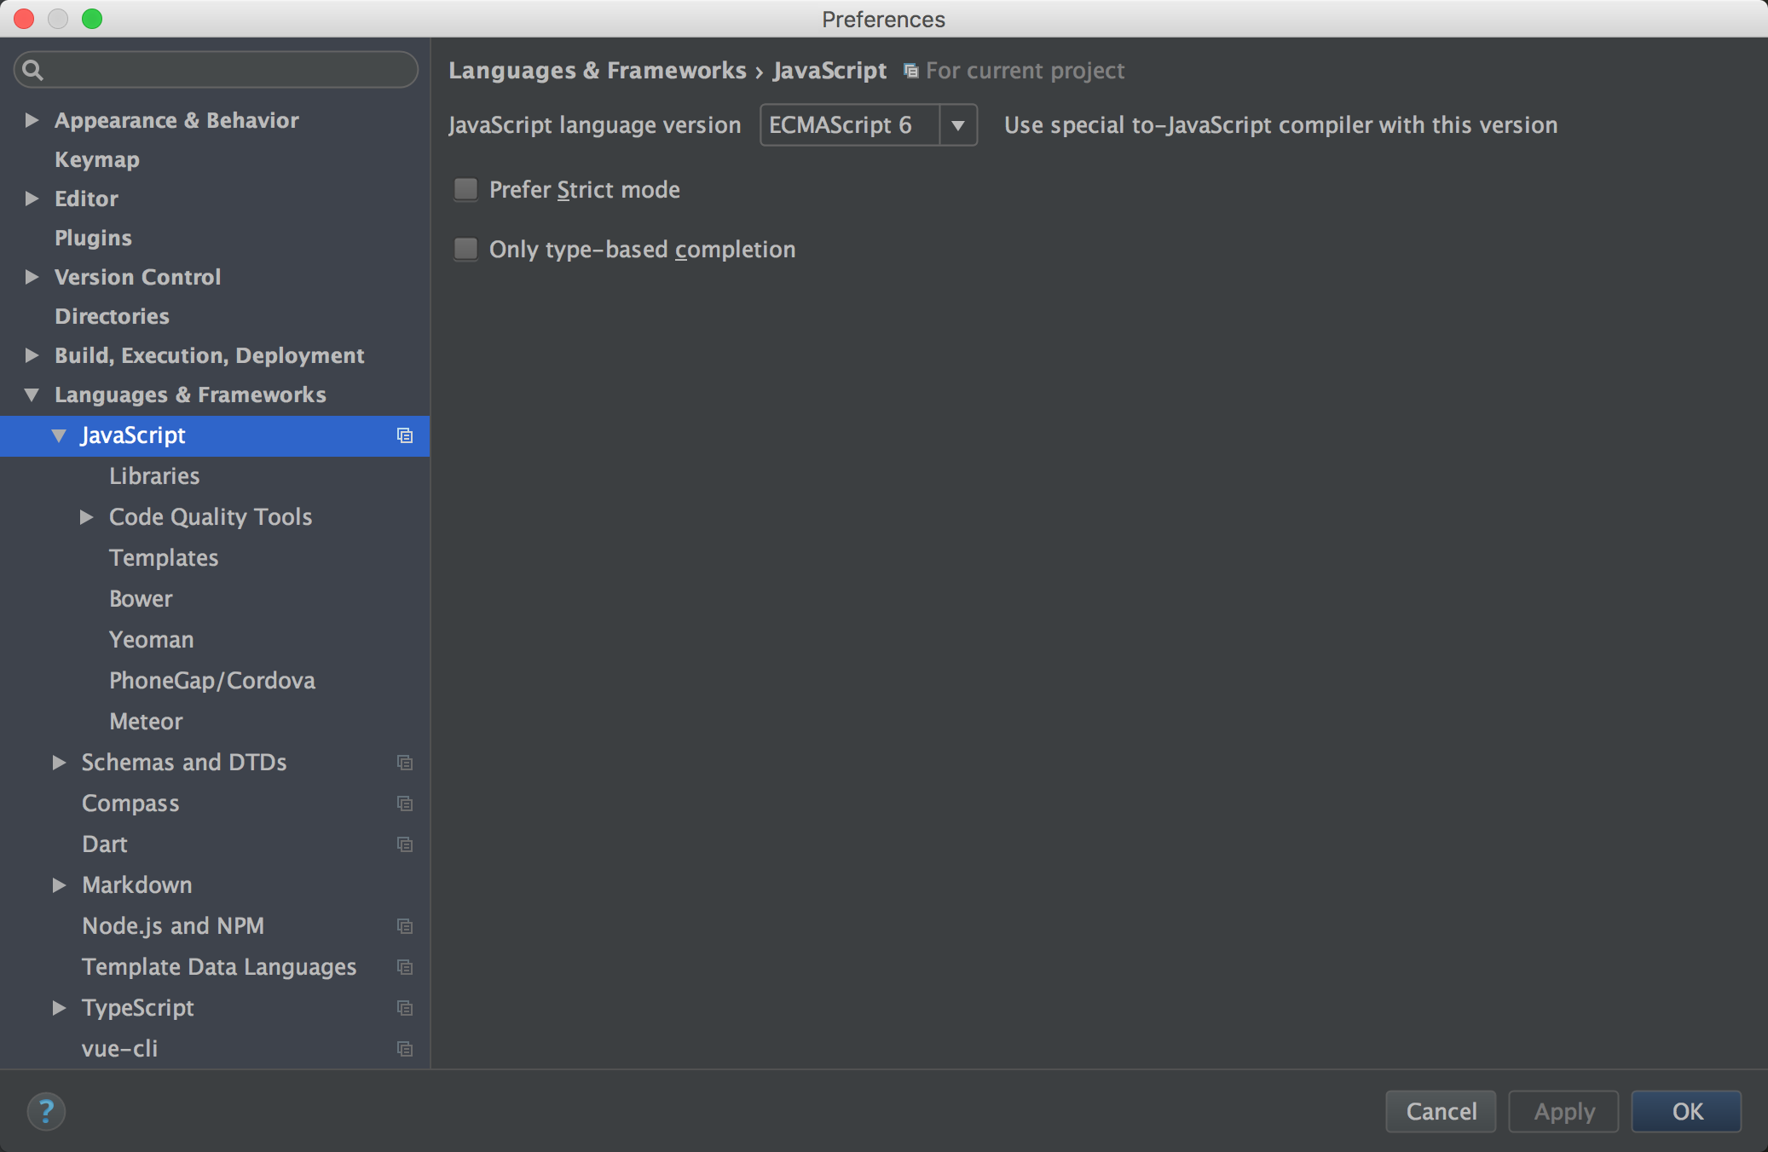Click the Schemas and DTDs project icon

403,762
